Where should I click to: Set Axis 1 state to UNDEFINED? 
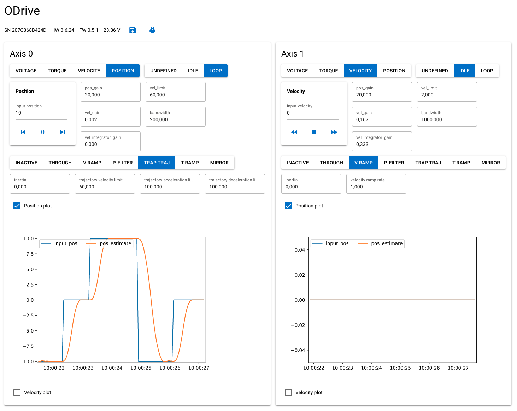[x=435, y=71]
